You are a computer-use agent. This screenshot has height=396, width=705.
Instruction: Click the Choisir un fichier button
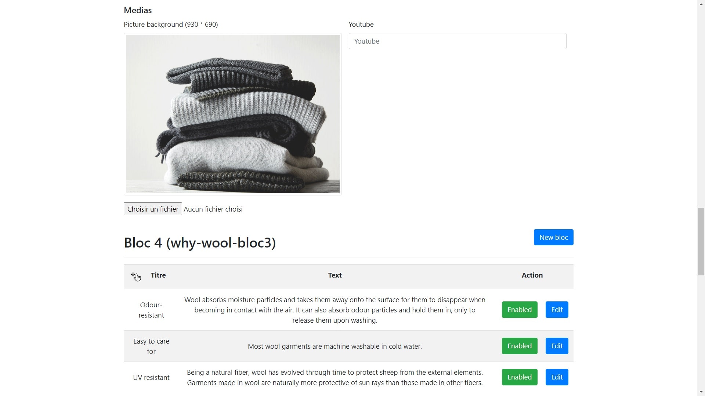(x=153, y=209)
